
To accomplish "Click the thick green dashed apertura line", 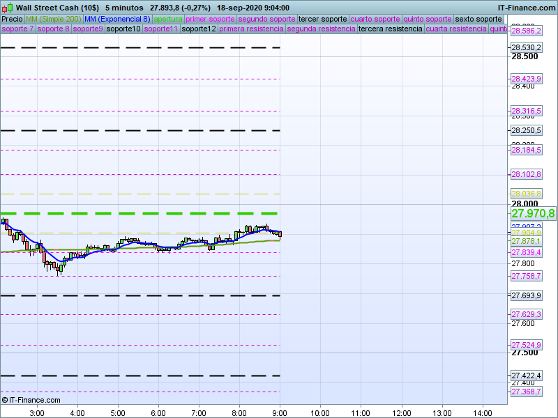I will 139,213.
